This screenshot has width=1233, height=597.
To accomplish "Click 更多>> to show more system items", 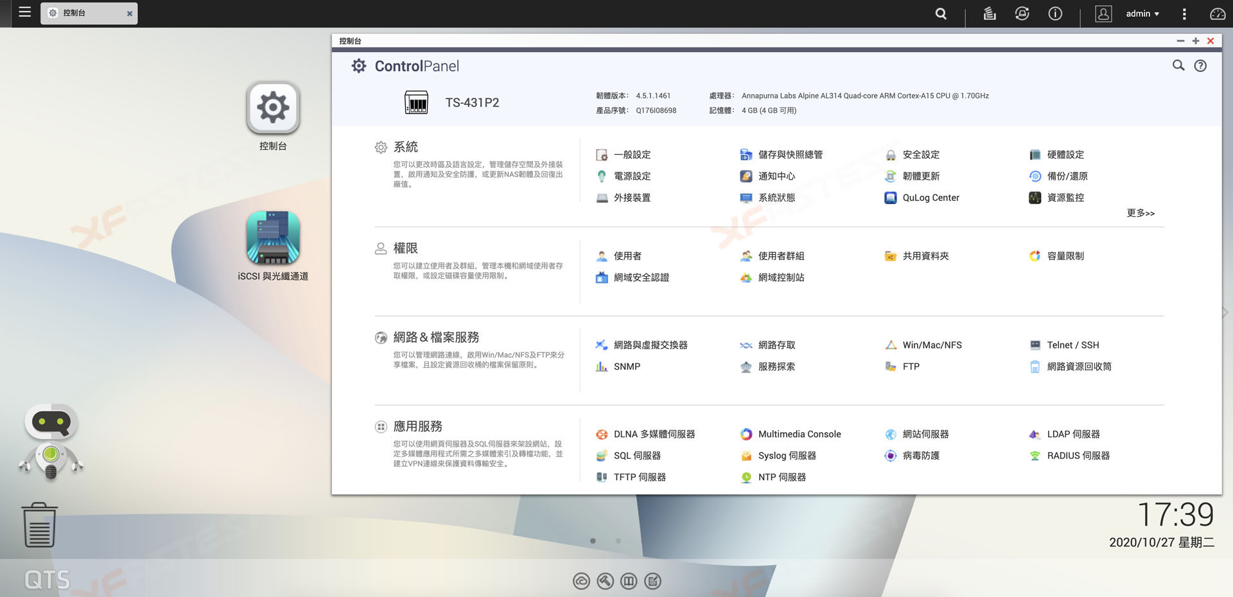I will point(1141,213).
